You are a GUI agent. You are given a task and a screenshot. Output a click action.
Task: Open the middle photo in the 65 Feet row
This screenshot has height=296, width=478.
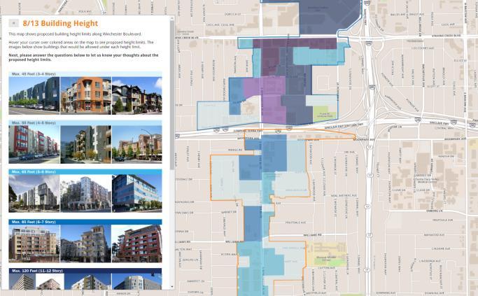85,194
